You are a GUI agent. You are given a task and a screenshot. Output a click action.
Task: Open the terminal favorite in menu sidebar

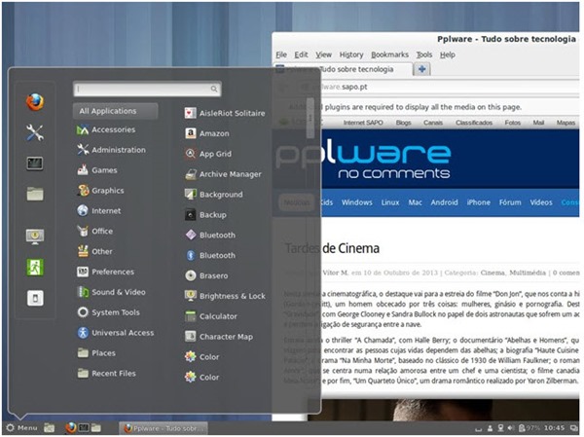coord(35,164)
